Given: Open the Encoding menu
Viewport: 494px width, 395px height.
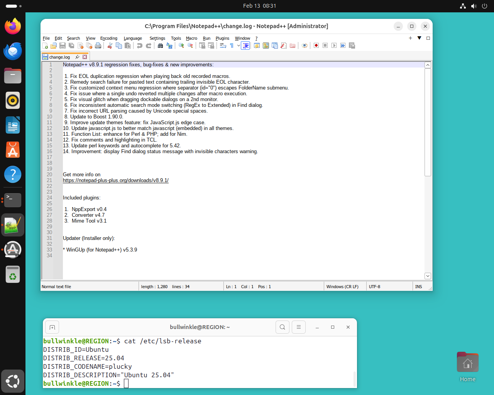Looking at the screenshot, I should click(x=109, y=38).
